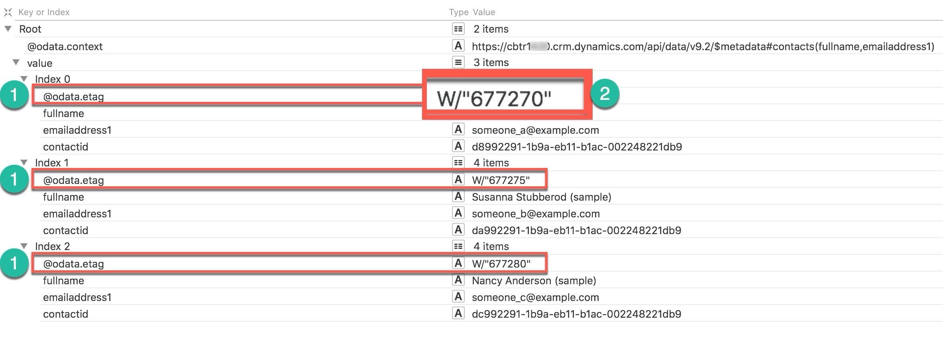The height and width of the screenshot is (340, 943).
Task: Select the Index 2 row label
Action: point(53,246)
